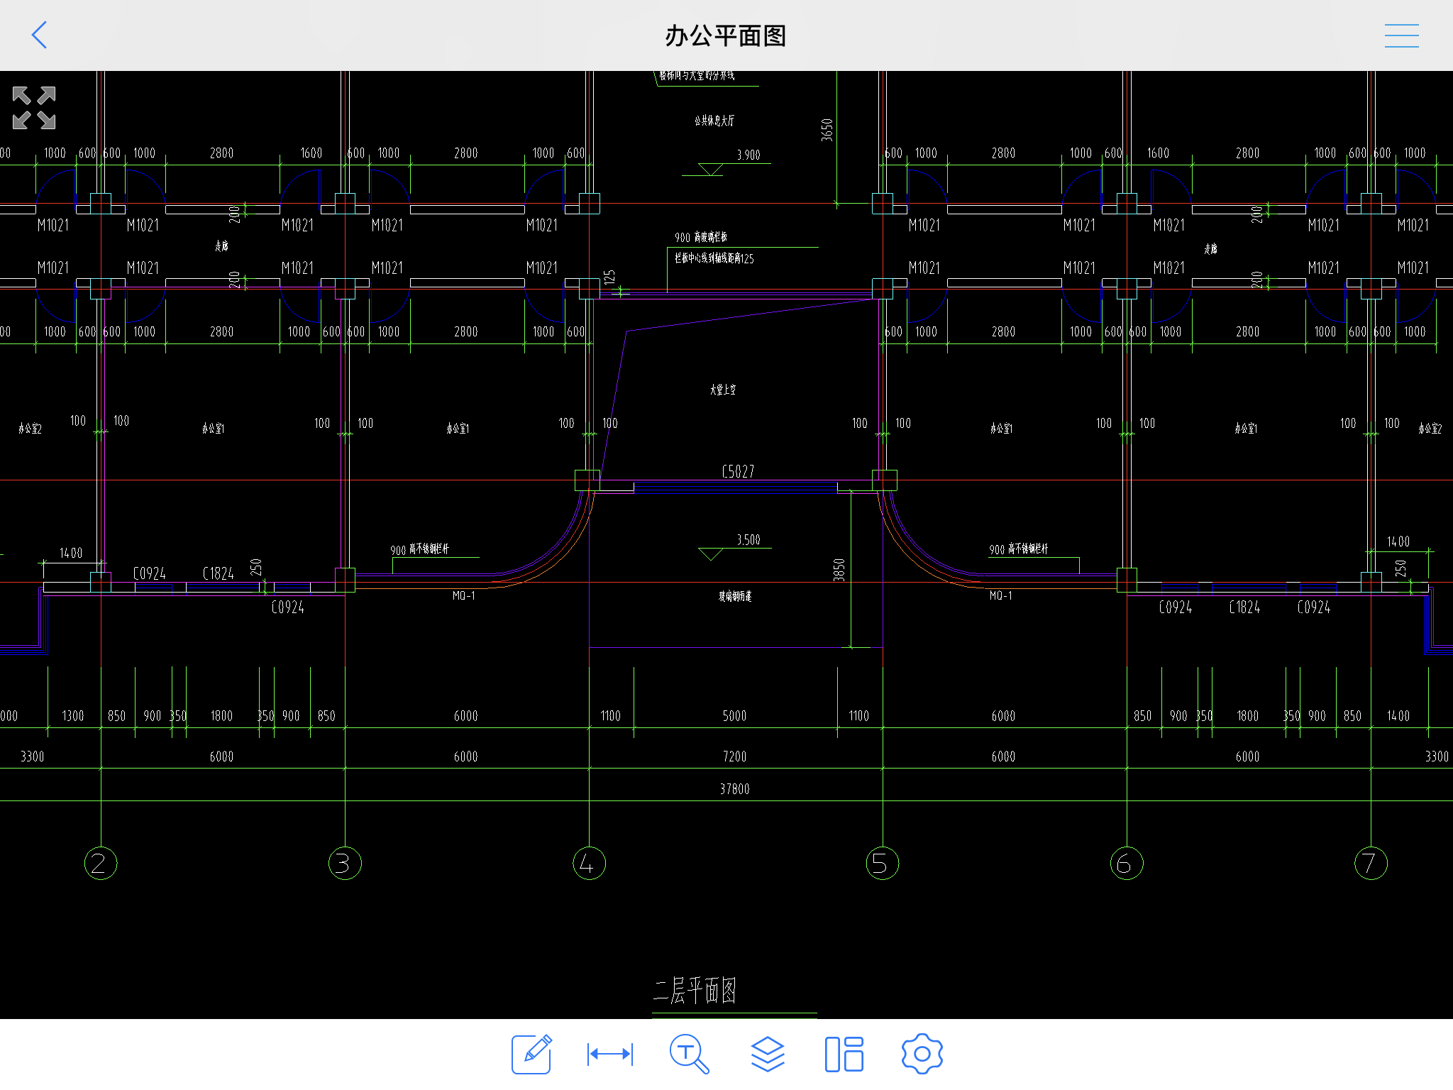Toggle fullscreen with the expand arrows icon
The image size is (1453, 1090).
[x=34, y=108]
